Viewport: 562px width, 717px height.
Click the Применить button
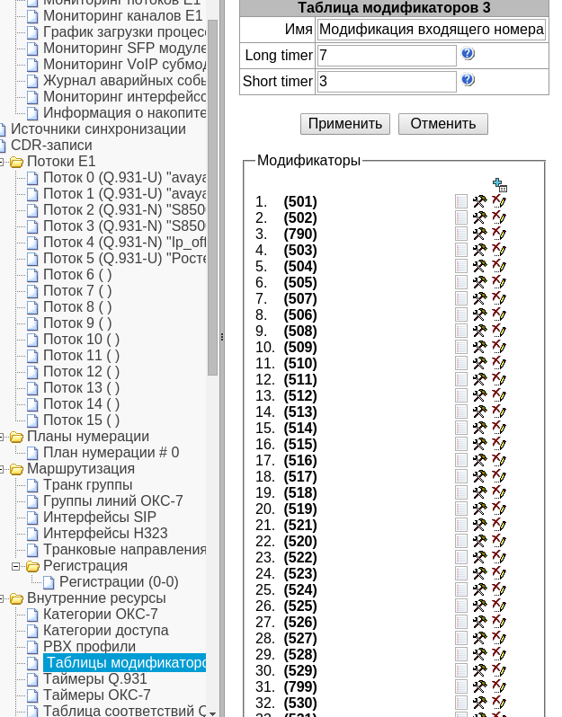pos(345,124)
